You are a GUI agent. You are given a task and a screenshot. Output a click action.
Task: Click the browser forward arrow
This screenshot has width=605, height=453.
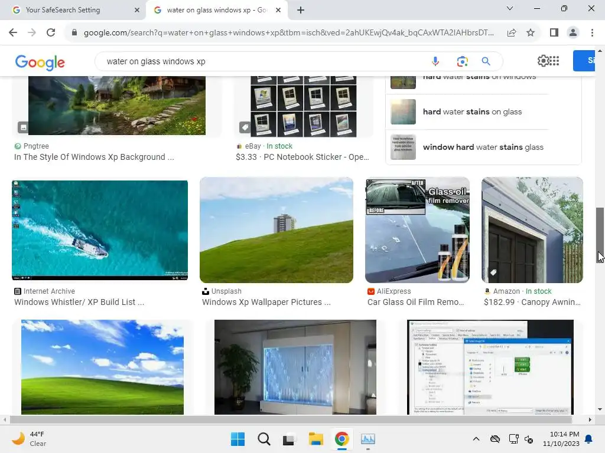32,33
